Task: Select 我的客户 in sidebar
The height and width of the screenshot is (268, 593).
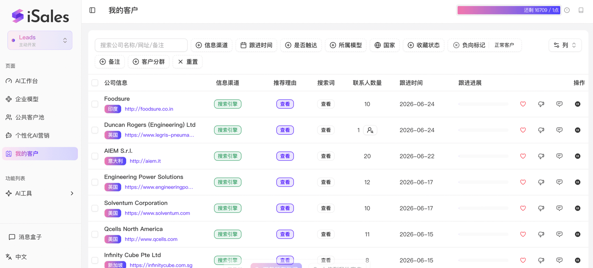Action: pos(40,154)
